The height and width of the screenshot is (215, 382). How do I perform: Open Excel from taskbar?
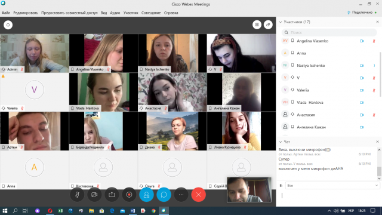pos(60,211)
